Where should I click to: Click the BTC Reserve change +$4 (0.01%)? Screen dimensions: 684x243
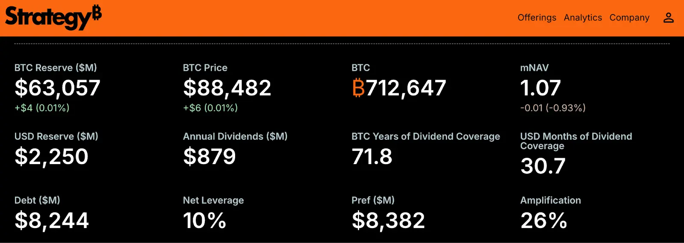(x=42, y=108)
